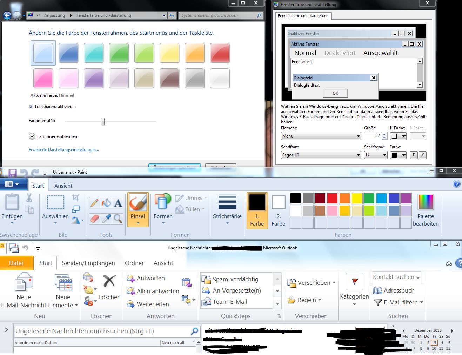Open the Element dropdown showing Menü
This screenshot has height=355, width=462.
[321, 136]
